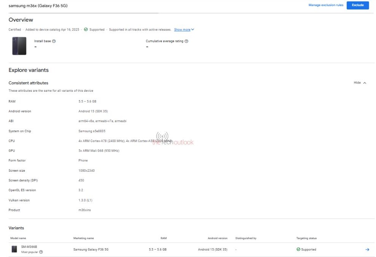
Task: Click the CPU value ARM Cortex-A78
Action: [125, 141]
